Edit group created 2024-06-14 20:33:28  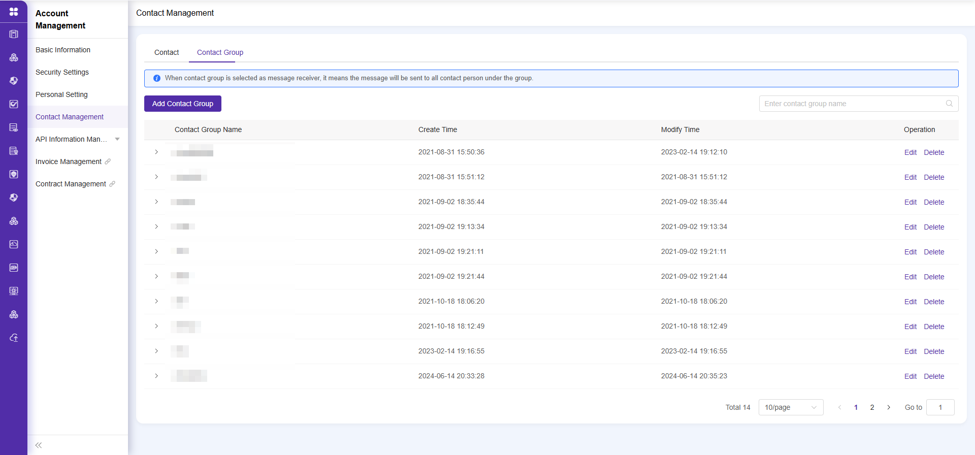click(x=911, y=376)
